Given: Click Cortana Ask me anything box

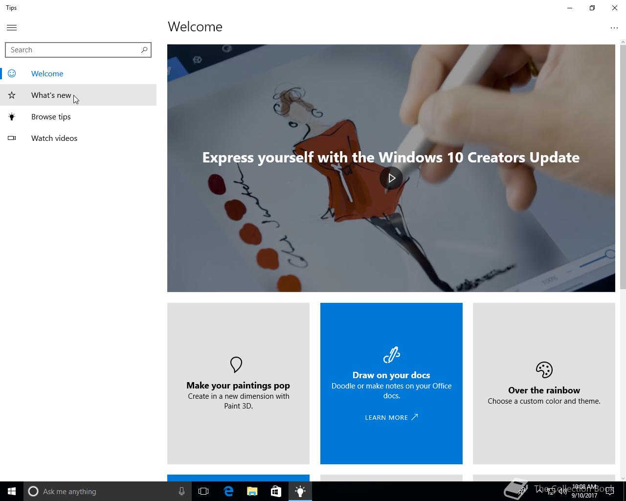Looking at the screenshot, I should click(107, 491).
